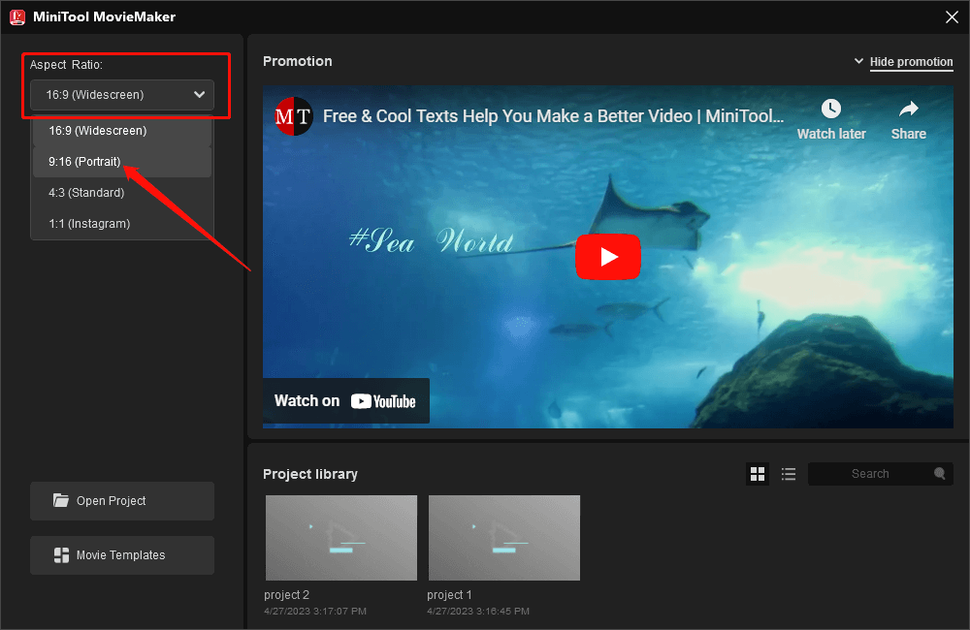
Task: Select 1:1 (Instagram) aspect ratio
Action: 122,224
